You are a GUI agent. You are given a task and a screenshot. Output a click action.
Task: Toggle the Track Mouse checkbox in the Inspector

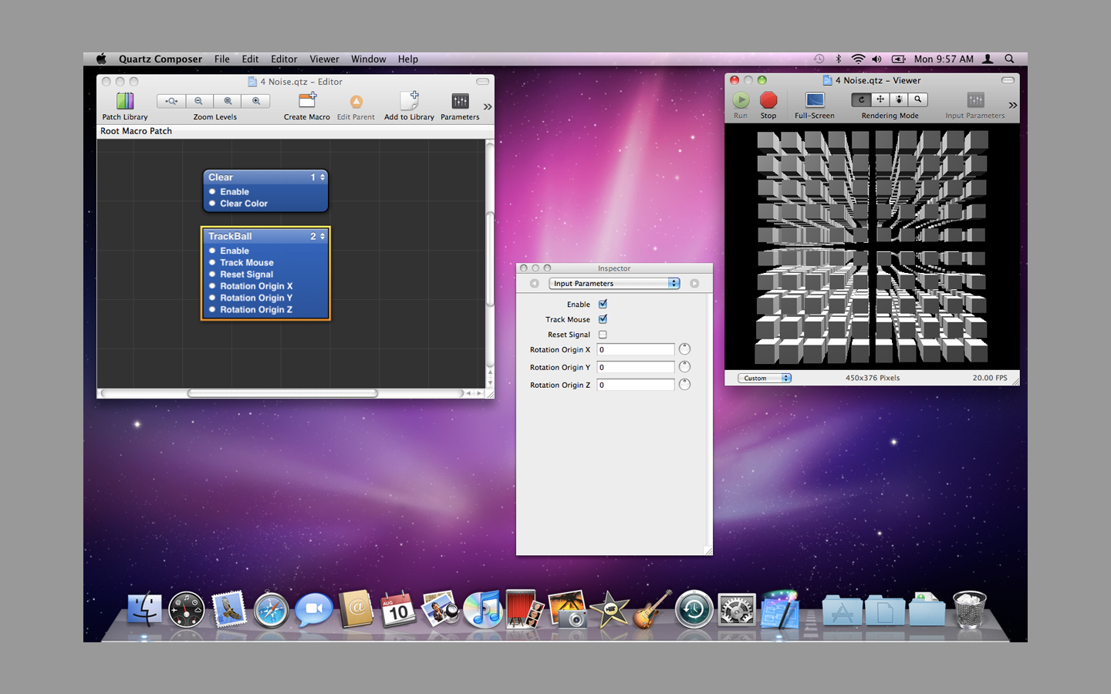point(603,319)
